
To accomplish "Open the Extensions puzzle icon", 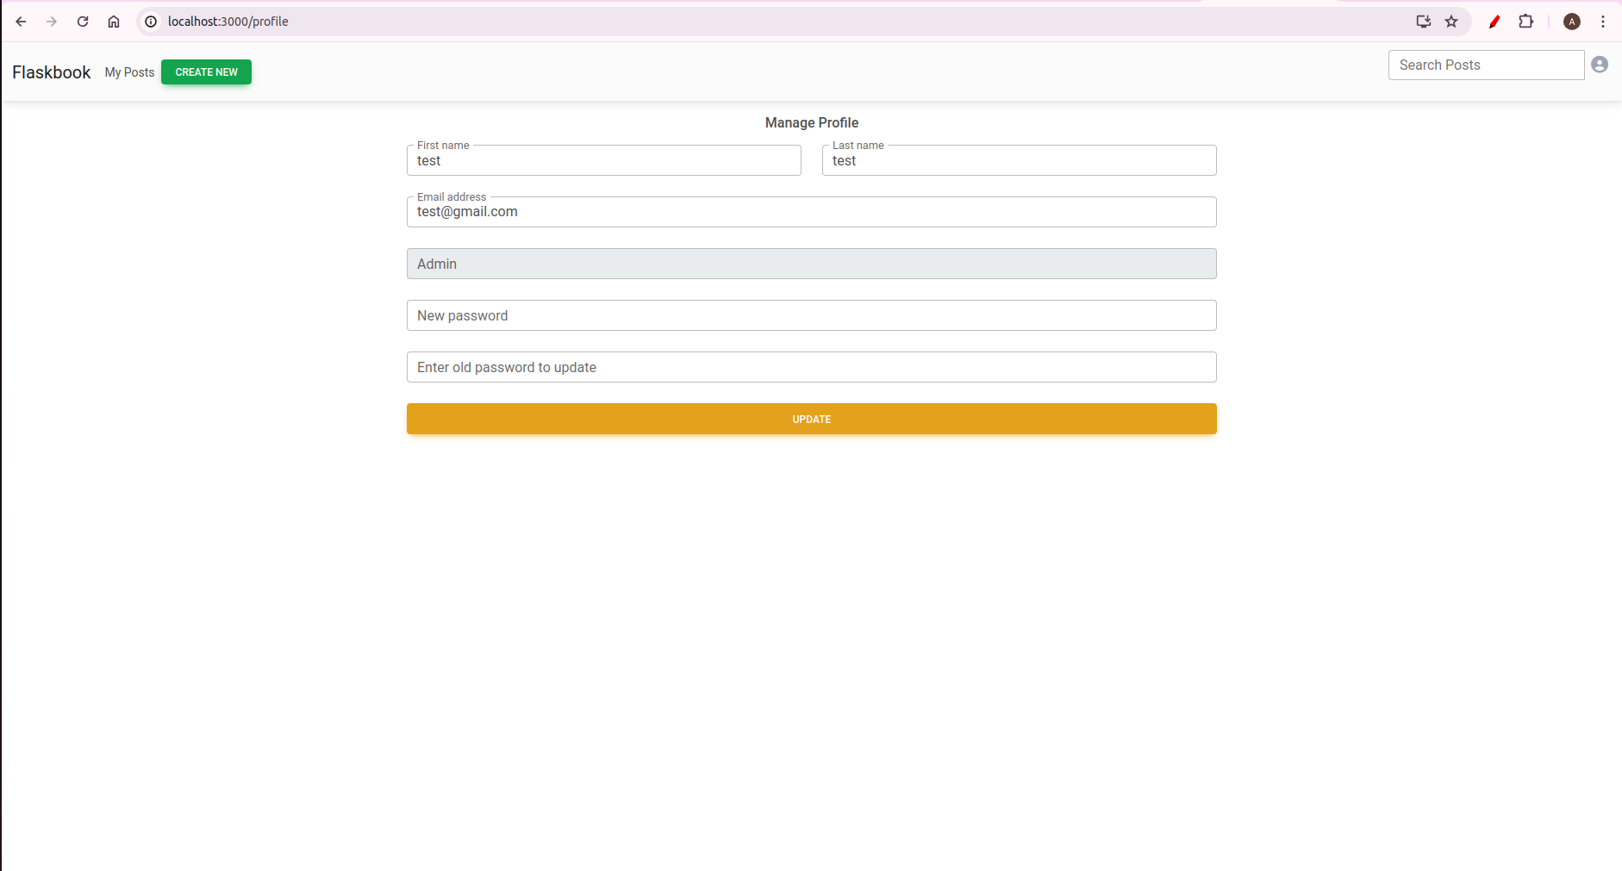I will tap(1525, 22).
